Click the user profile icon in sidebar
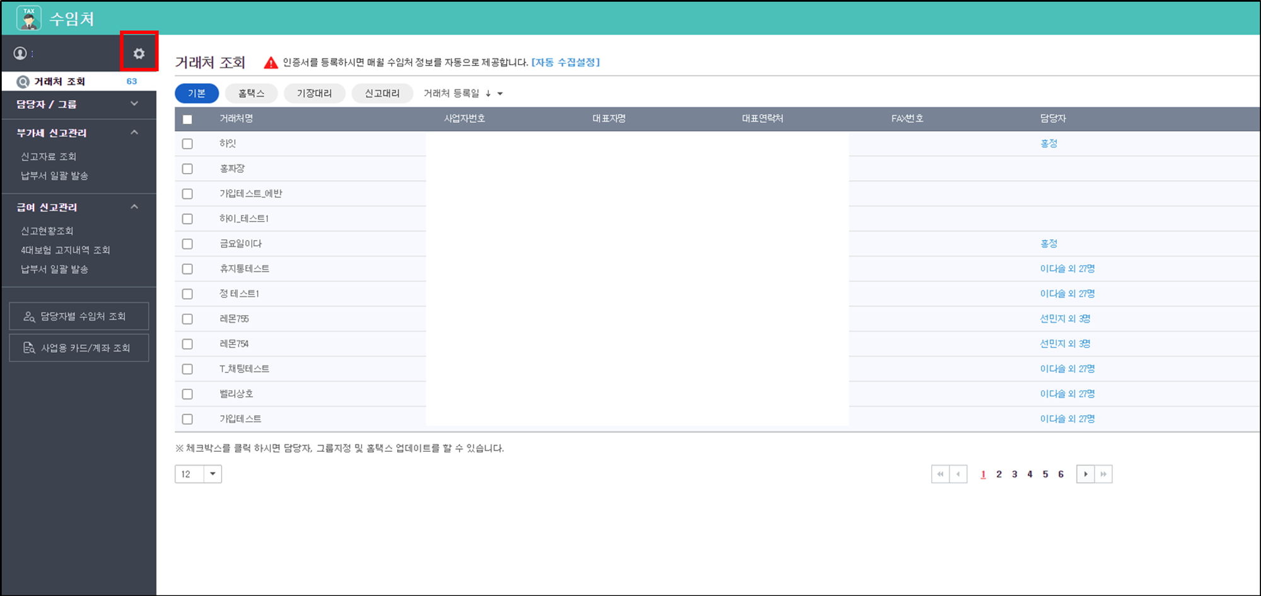The image size is (1261, 596). pos(20,54)
